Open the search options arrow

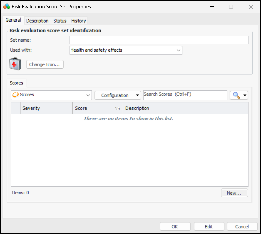(245, 95)
